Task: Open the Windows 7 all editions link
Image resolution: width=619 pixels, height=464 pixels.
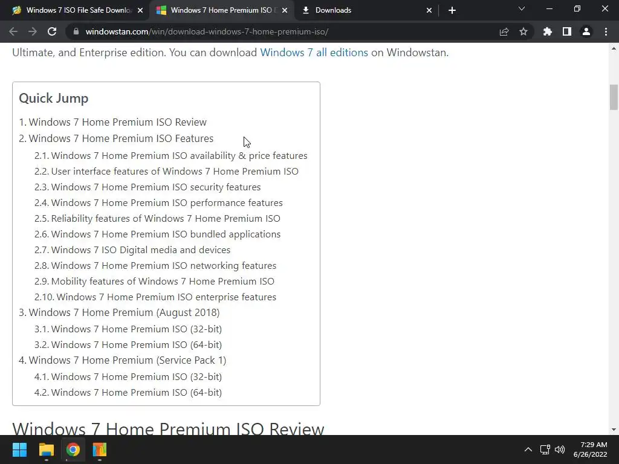Action: pos(314,53)
